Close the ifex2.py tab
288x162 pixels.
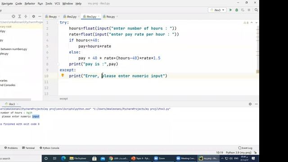click(x=79, y=17)
